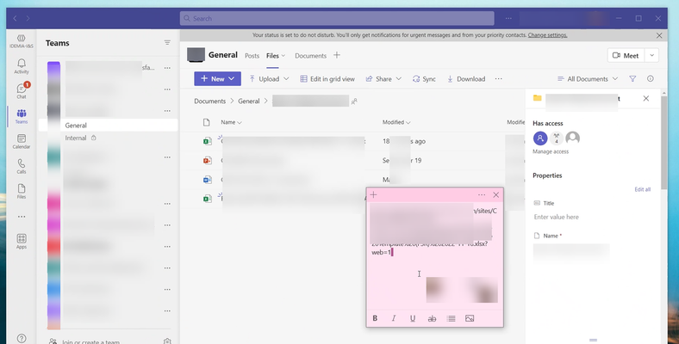679x344 pixels.
Task: Switch to the Documents tab
Action: (x=310, y=56)
